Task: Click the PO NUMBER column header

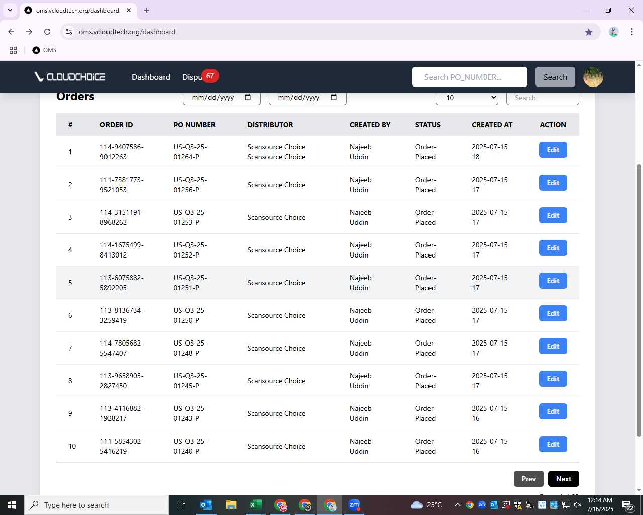Action: click(194, 125)
